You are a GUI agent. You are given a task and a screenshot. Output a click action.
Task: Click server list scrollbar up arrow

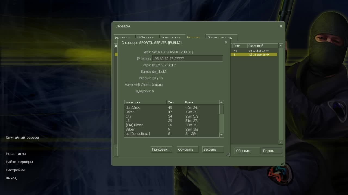click(281, 45)
